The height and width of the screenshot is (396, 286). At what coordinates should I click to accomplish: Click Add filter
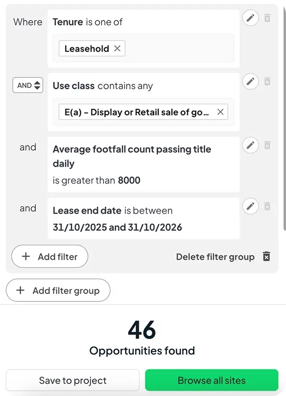tap(50, 256)
